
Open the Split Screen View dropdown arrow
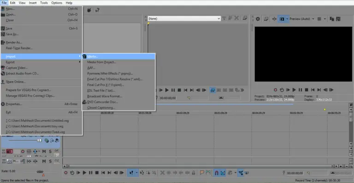[287, 19]
